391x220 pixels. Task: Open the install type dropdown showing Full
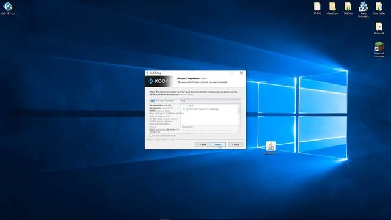point(210,101)
